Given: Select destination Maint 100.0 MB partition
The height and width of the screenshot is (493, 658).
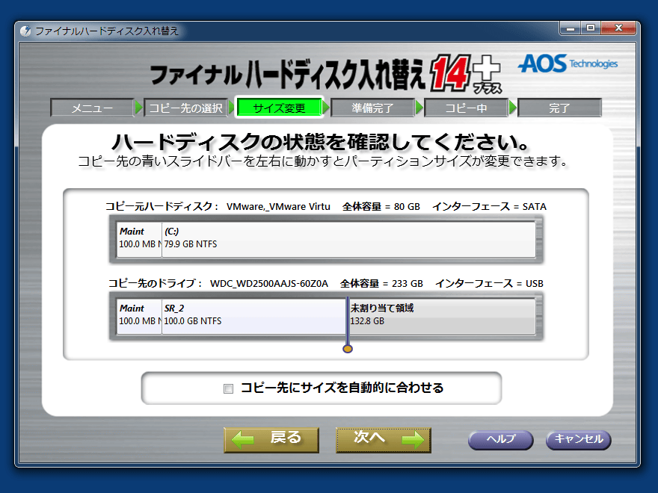Looking at the screenshot, I should pos(139,316).
